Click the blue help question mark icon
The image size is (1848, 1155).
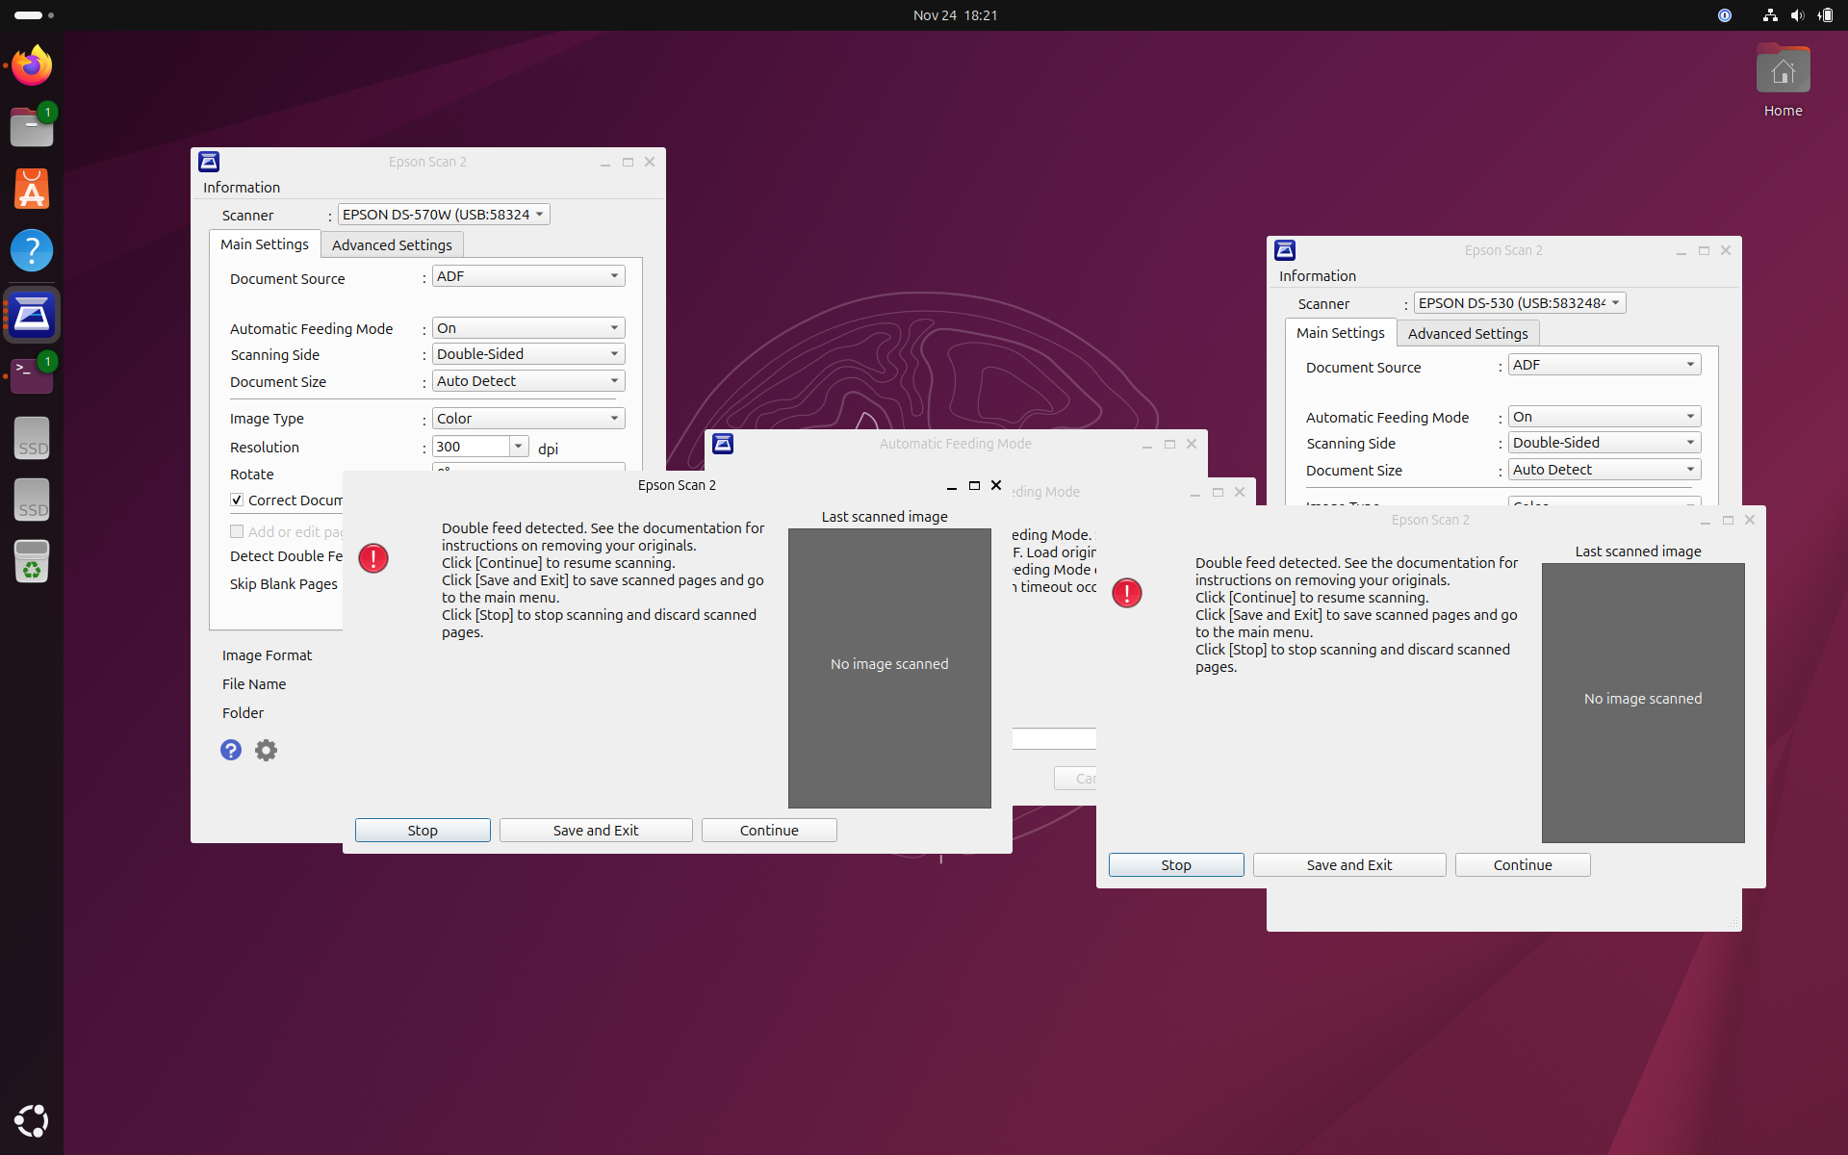(x=231, y=750)
